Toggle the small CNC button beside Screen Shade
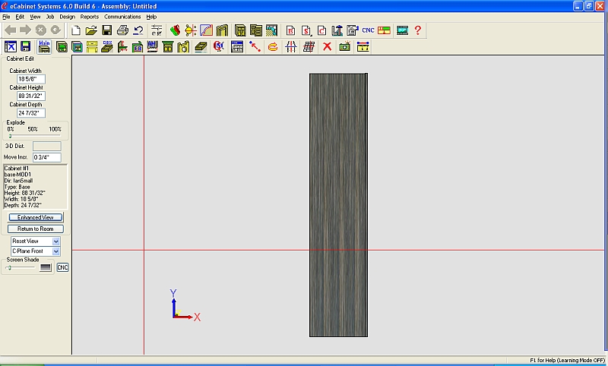The width and height of the screenshot is (608, 366). pos(62,267)
